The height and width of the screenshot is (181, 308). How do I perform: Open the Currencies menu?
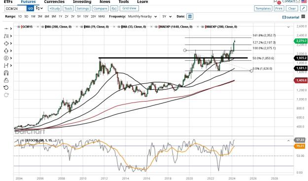point(54,1)
